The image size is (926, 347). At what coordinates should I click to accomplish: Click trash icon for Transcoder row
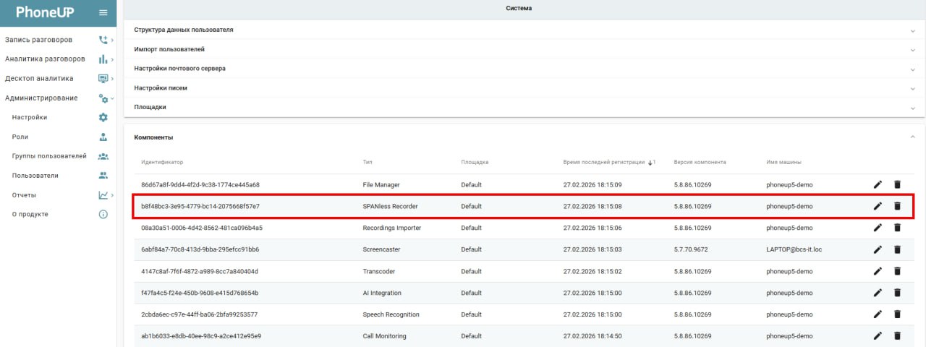897,271
